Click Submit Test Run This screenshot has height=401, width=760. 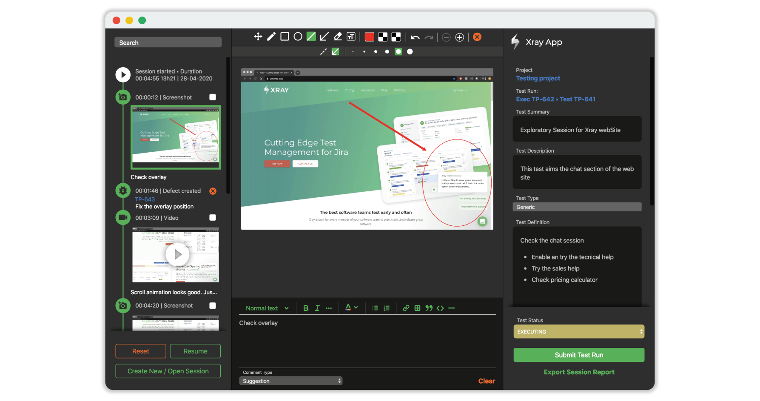(579, 355)
